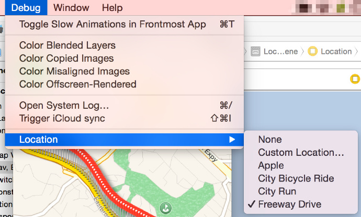
Task: Click the storyboard scene icon in breadcrumb
Action: (256, 51)
